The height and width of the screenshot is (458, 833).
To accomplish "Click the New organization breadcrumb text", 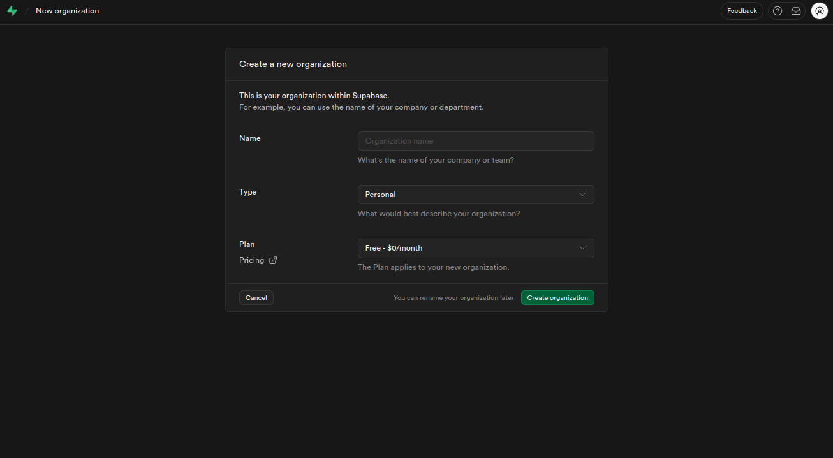I will pos(68,11).
